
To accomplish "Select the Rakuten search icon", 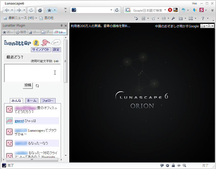I will pos(170,10).
